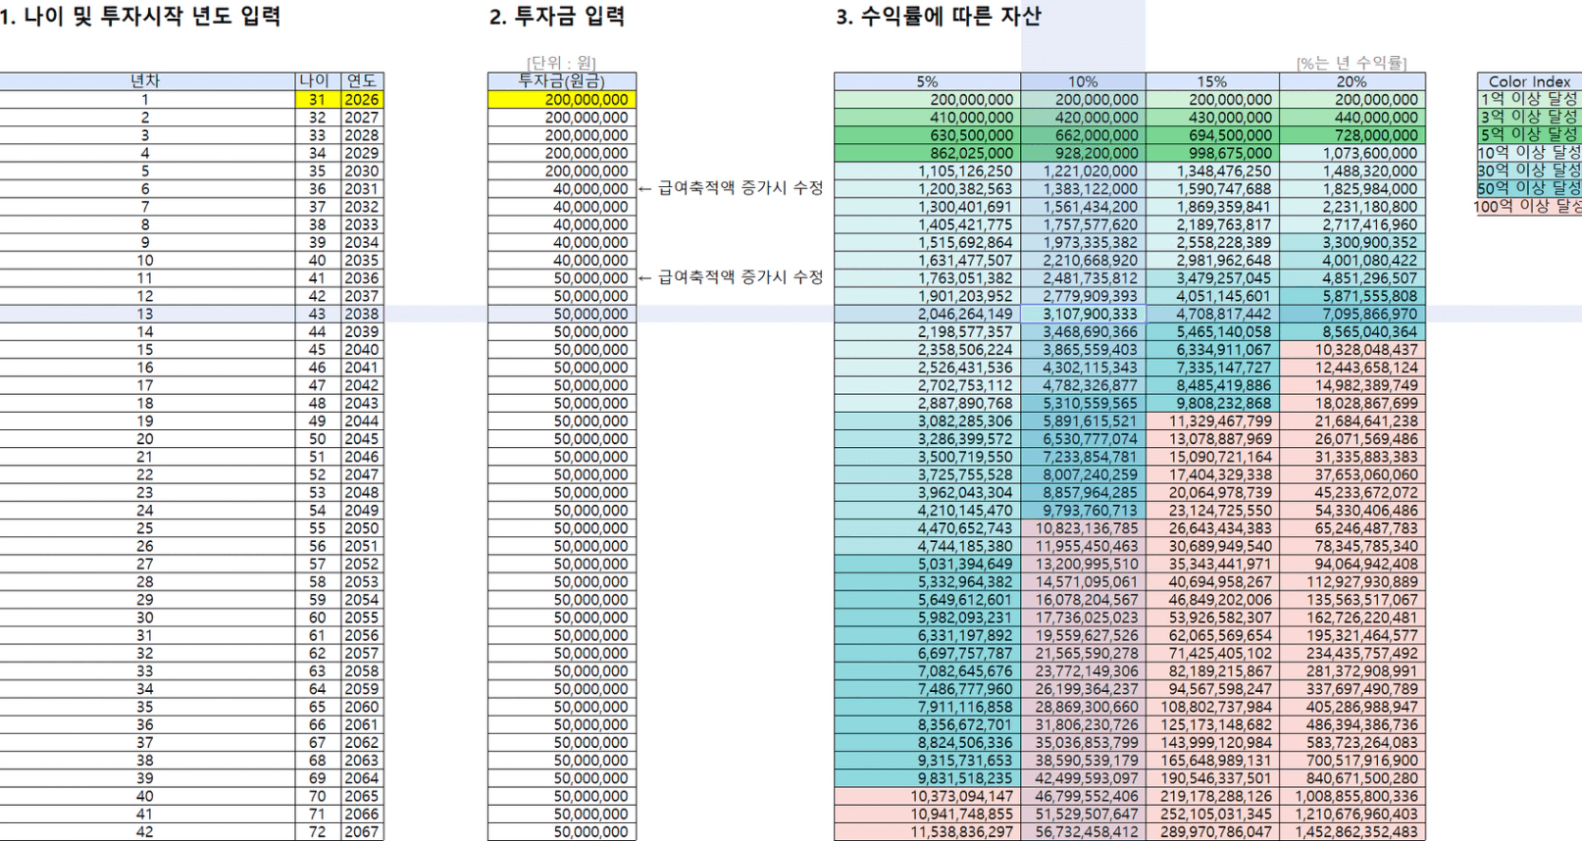Select the '50억 이상 달성' color legend entry
Screen dimensions: 1582x841
[1529, 187]
